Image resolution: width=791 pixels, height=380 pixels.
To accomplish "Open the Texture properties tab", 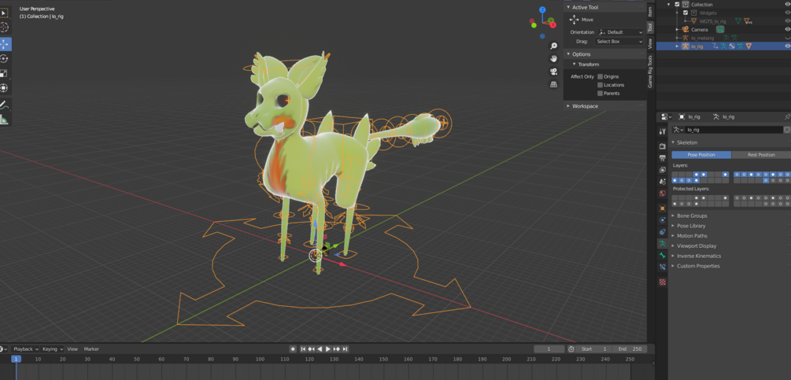I will coord(663,282).
